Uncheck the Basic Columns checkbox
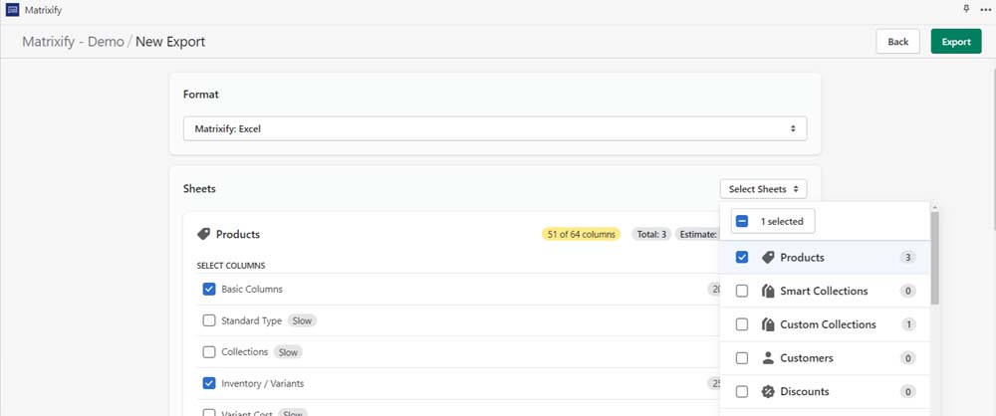Image resolution: width=996 pixels, height=416 pixels. point(209,289)
